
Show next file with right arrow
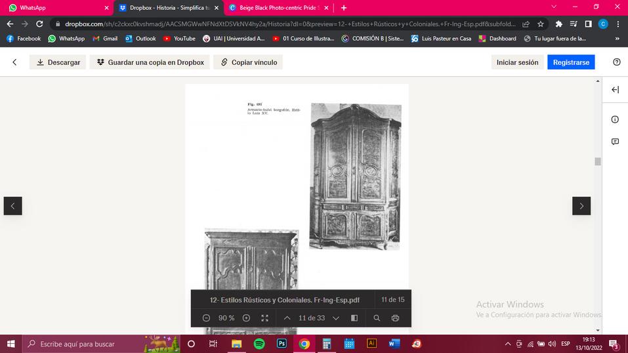click(x=581, y=206)
